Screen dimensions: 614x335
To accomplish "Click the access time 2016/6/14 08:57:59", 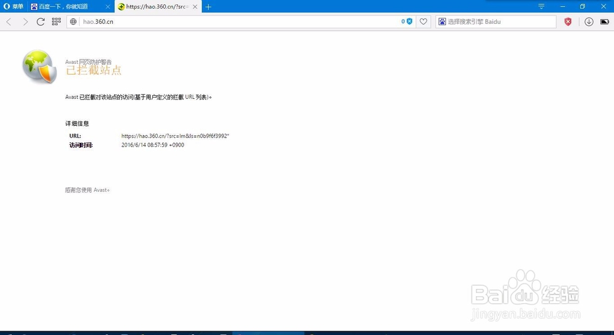I will pos(153,145).
